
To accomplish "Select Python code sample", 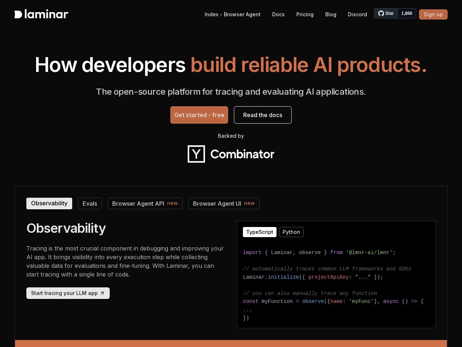I will (291, 232).
